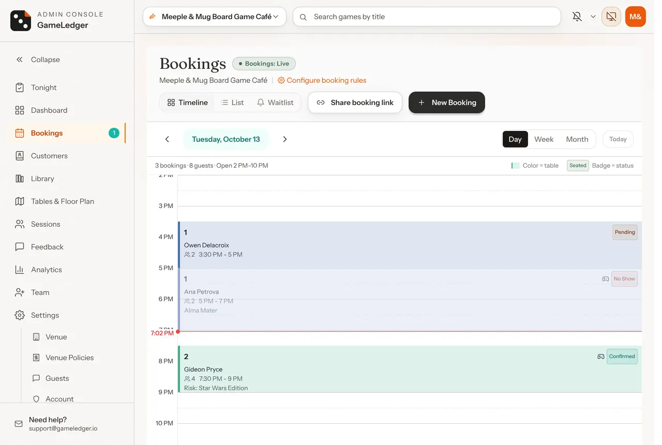Click the Search games by title field

pyautogui.click(x=427, y=17)
